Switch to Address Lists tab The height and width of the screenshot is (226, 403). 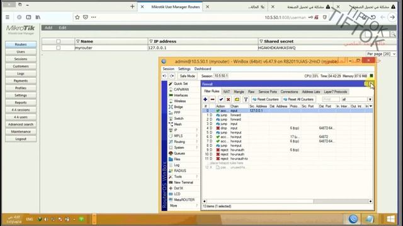pyautogui.click(x=311, y=92)
